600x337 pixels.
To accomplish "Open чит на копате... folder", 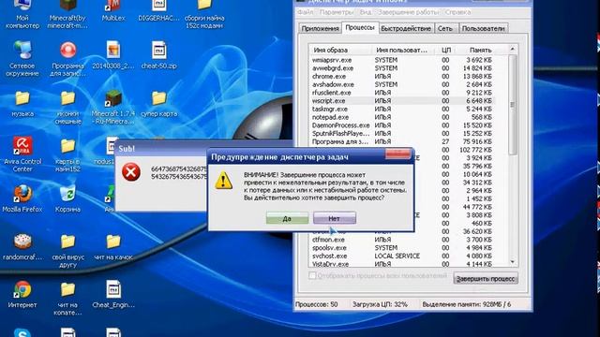I will point(67,299).
